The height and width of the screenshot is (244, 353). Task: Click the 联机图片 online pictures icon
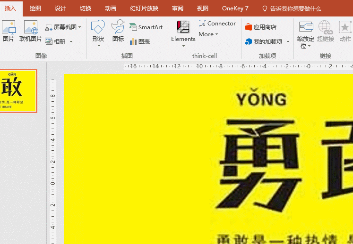31,27
